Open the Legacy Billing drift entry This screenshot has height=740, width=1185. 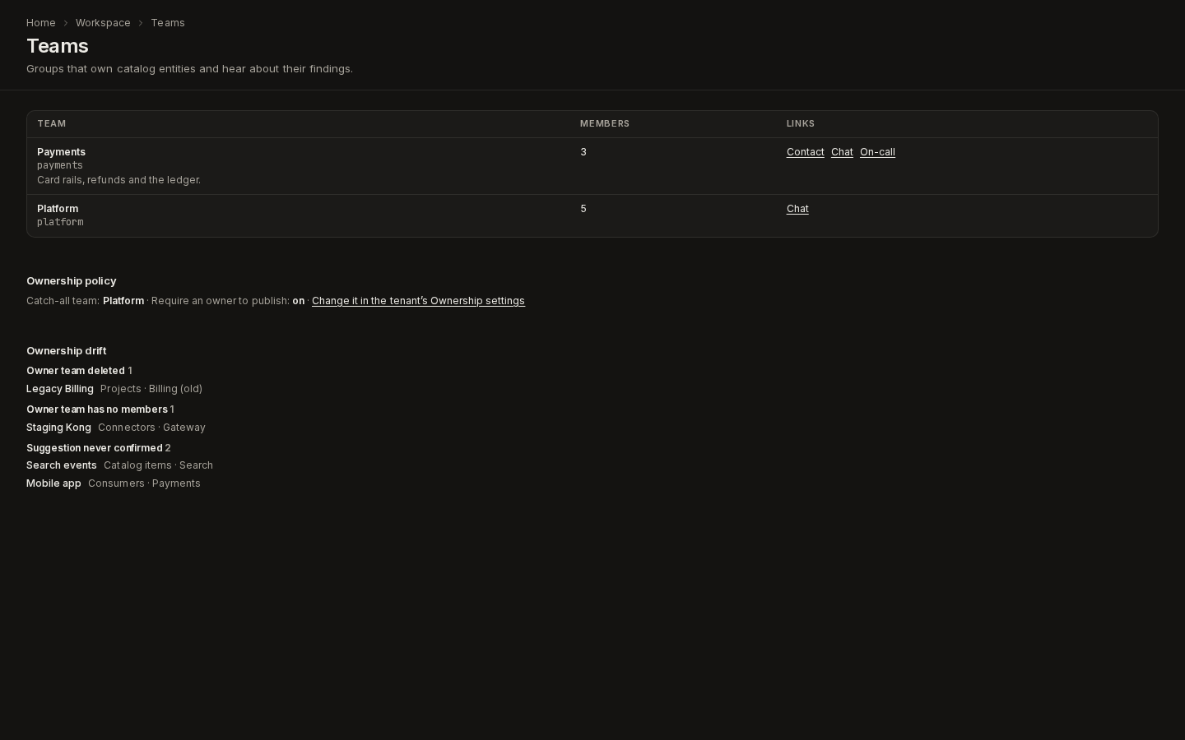(x=60, y=389)
